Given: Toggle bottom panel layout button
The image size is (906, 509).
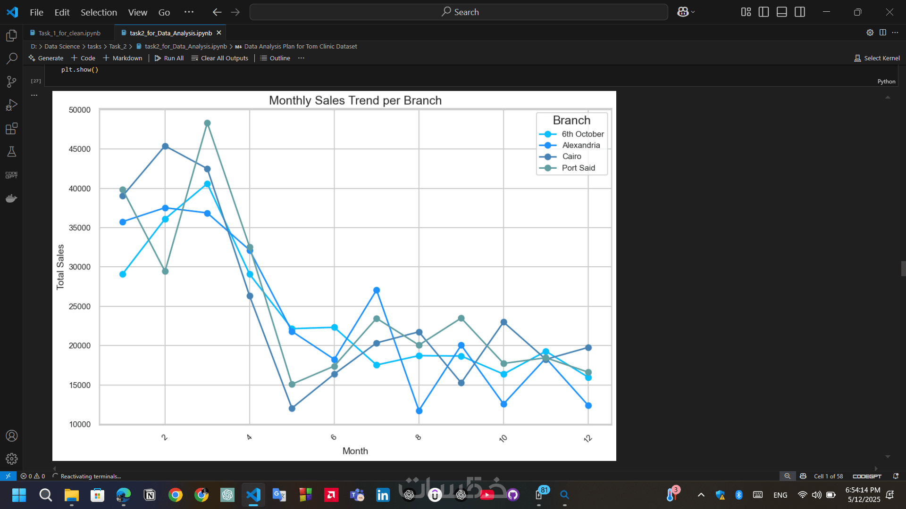Looking at the screenshot, I should click(781, 12).
